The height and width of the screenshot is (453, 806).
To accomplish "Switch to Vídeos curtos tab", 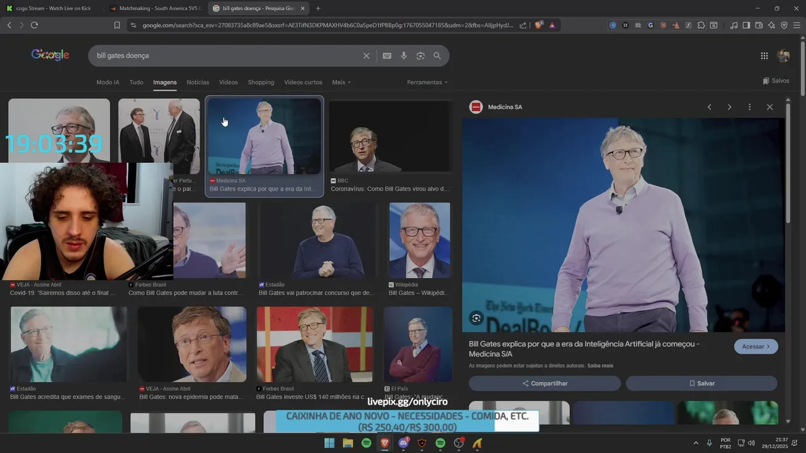I will coord(303,82).
